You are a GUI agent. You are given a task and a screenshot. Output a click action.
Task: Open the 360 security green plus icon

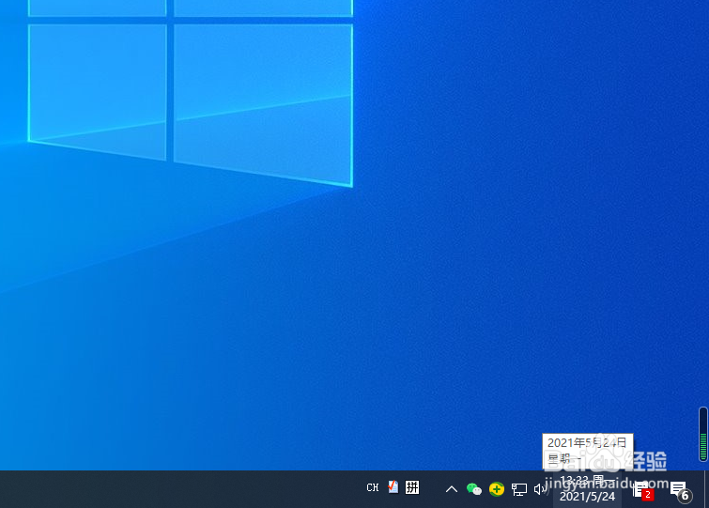pos(497,489)
